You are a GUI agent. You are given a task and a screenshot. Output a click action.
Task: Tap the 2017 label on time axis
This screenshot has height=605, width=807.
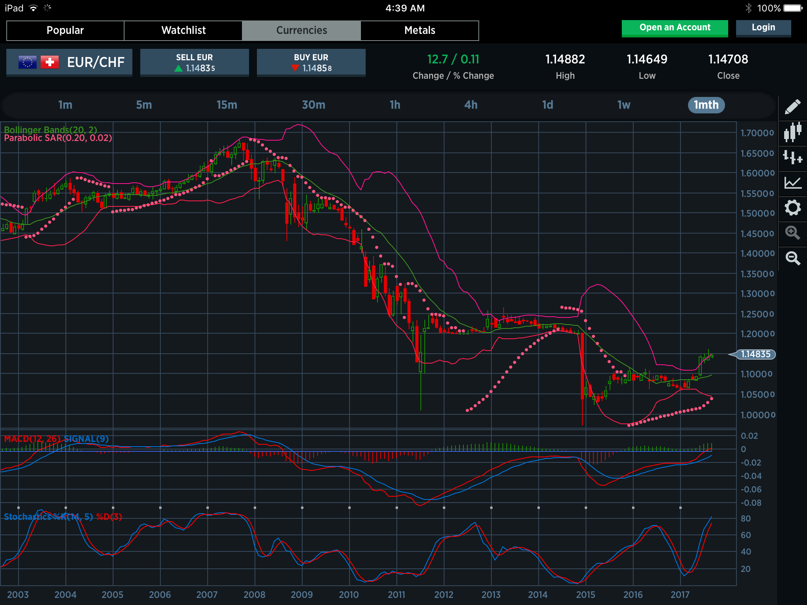(x=680, y=594)
